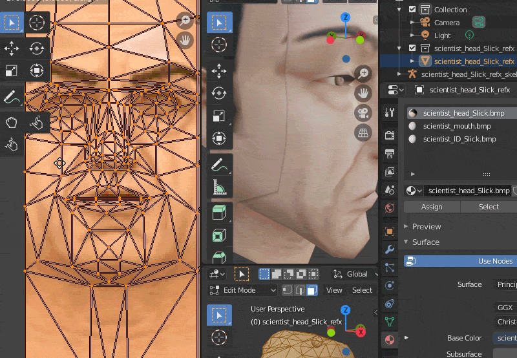Image resolution: width=517 pixels, height=358 pixels.
Task: Select the 3D viewport Cursor tool
Action: click(219, 45)
